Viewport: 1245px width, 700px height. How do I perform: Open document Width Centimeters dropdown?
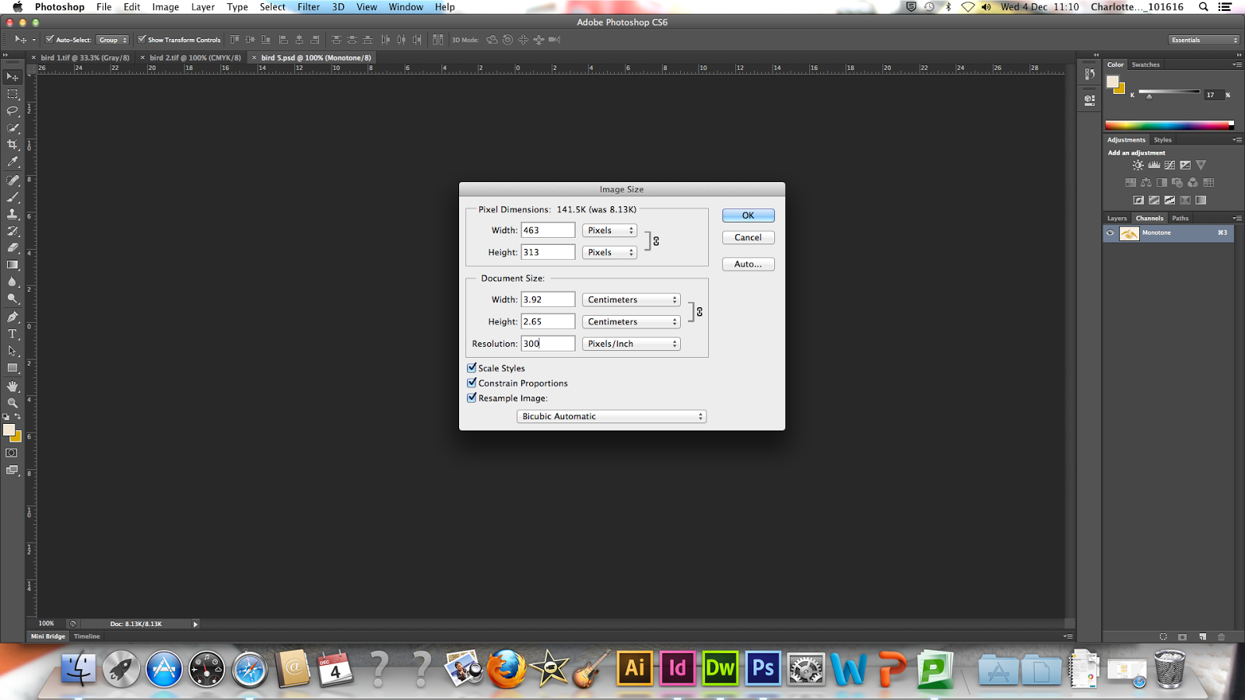click(x=631, y=299)
